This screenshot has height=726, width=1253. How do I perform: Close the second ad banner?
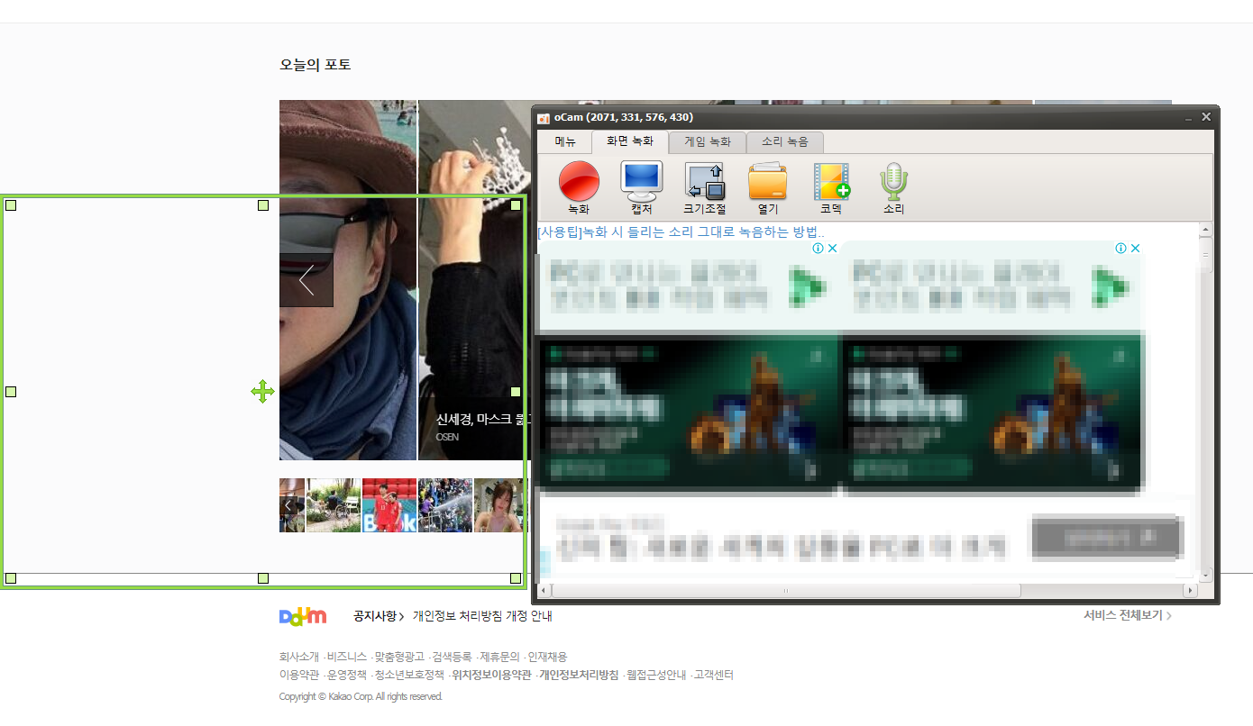(1136, 247)
